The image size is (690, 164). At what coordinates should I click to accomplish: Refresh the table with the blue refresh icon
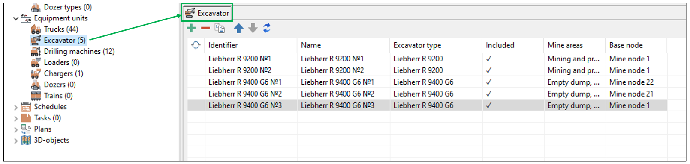pyautogui.click(x=267, y=28)
